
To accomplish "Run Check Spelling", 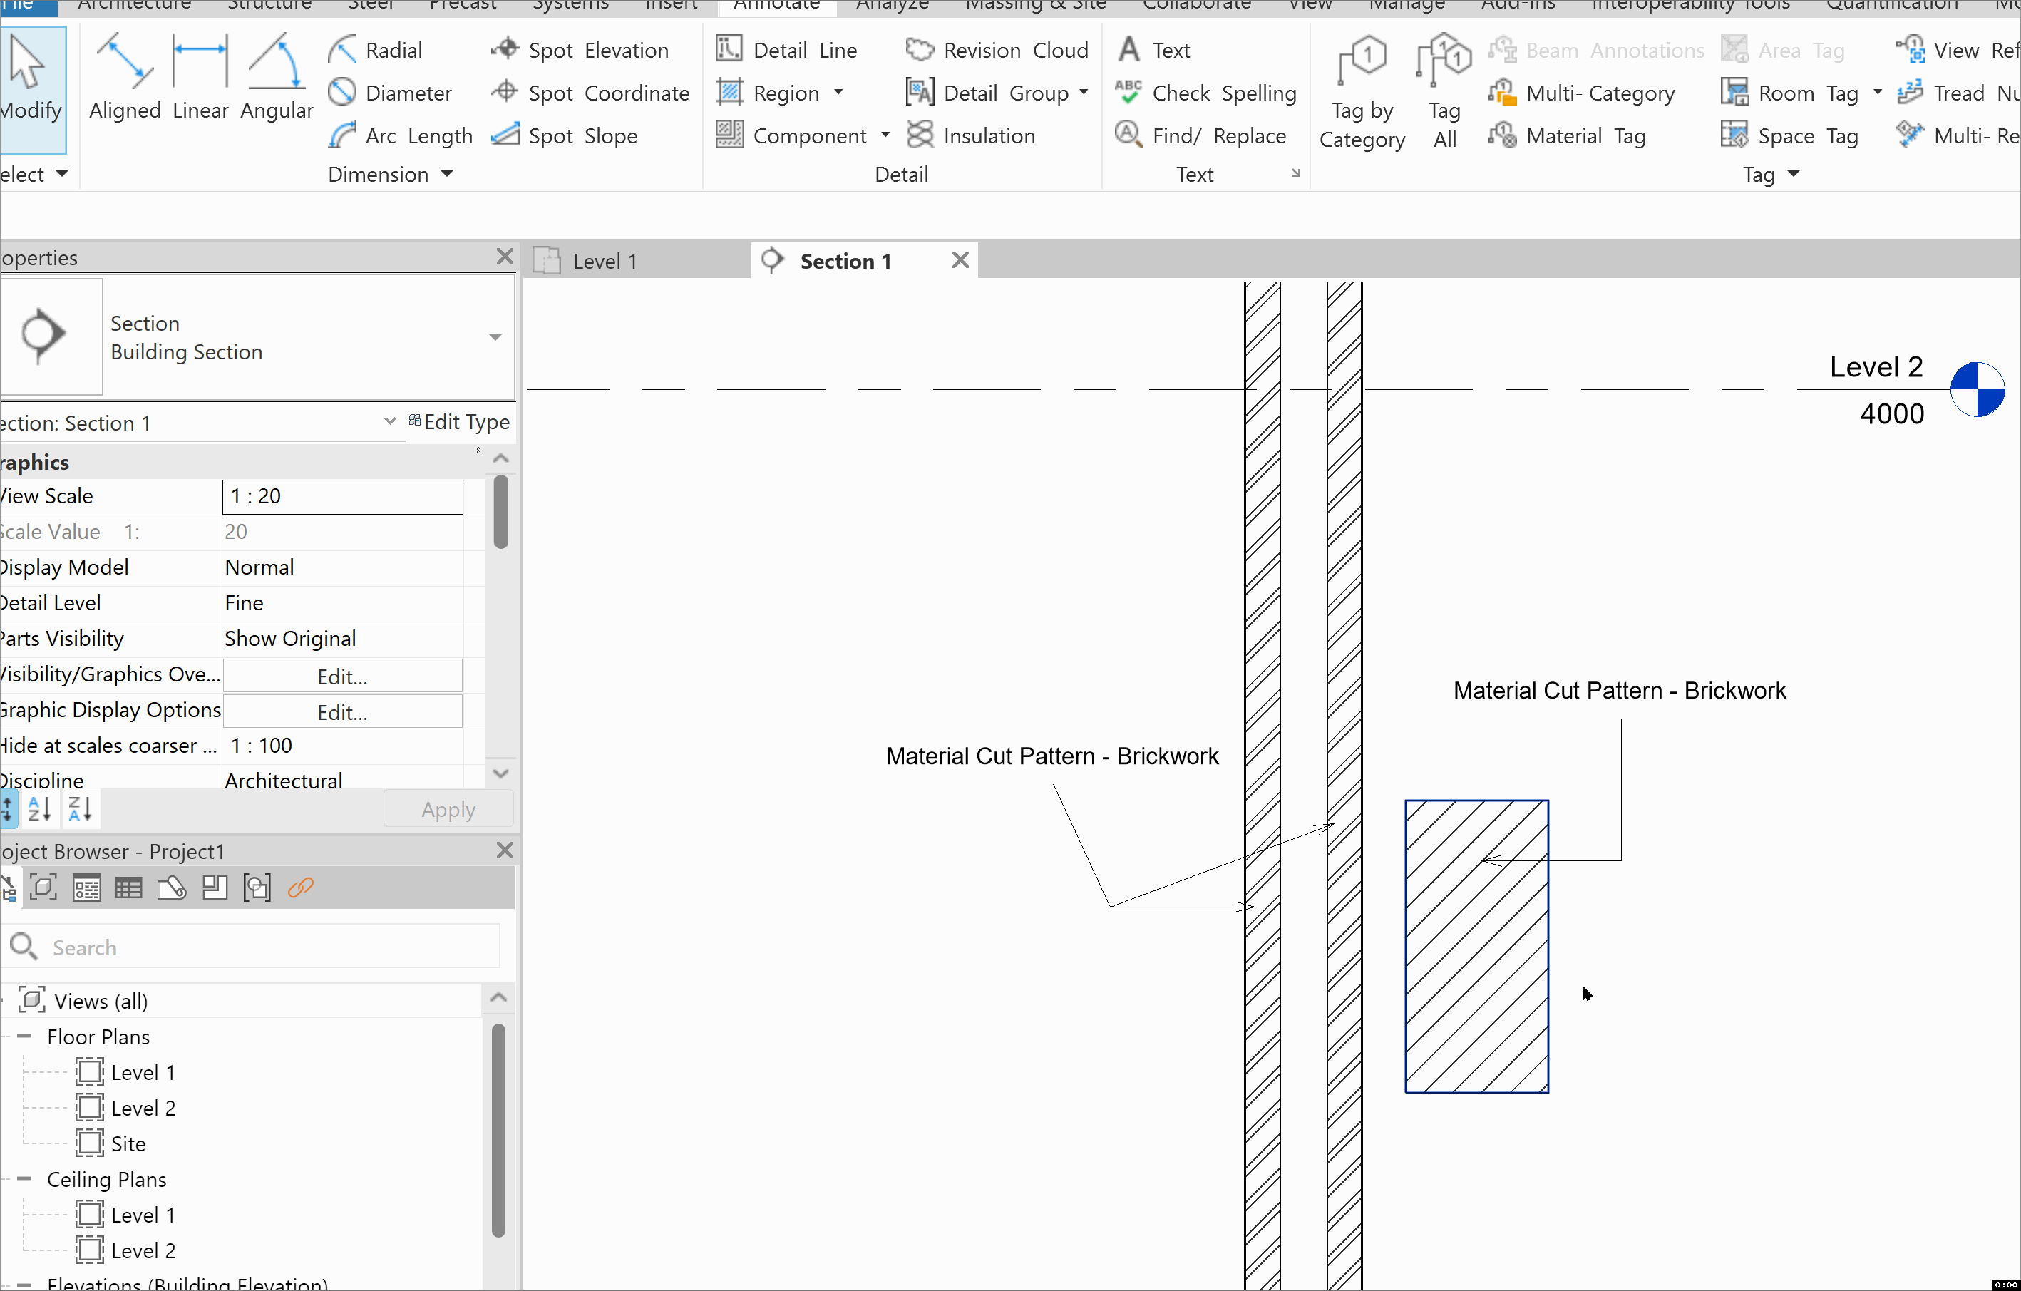I will [1206, 93].
